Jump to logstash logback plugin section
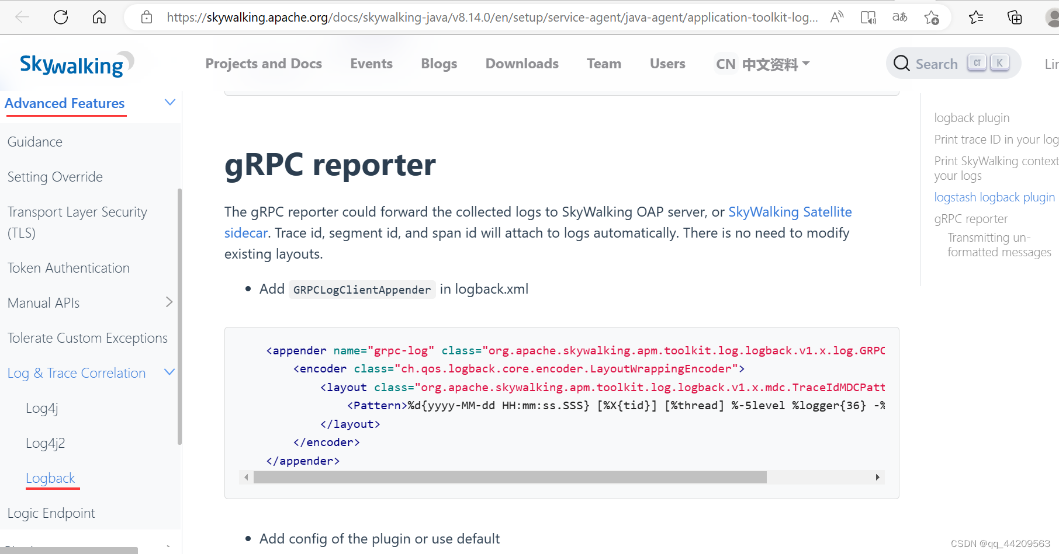Screen dimensions: 1059x554 coord(995,197)
